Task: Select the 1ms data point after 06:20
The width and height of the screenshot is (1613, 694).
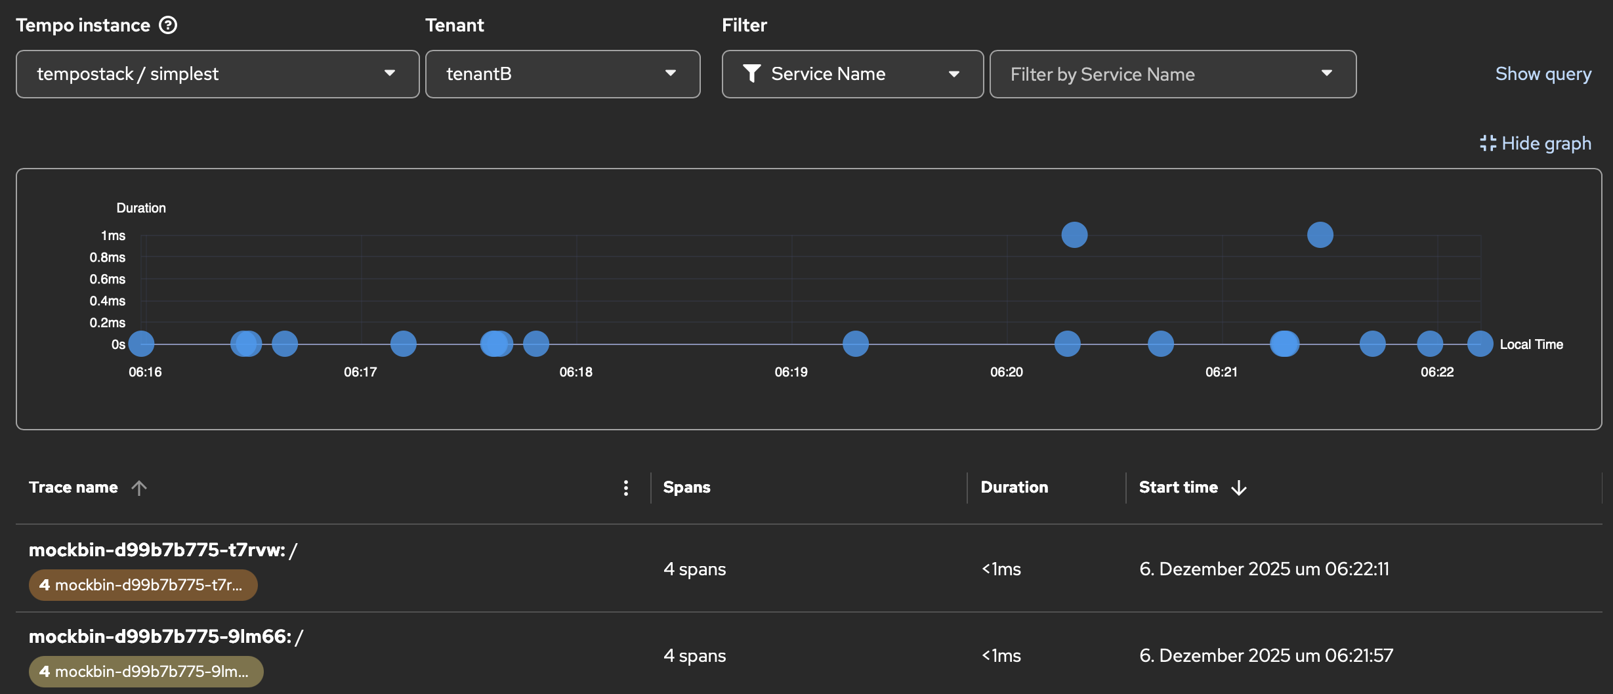Action: pos(1074,235)
